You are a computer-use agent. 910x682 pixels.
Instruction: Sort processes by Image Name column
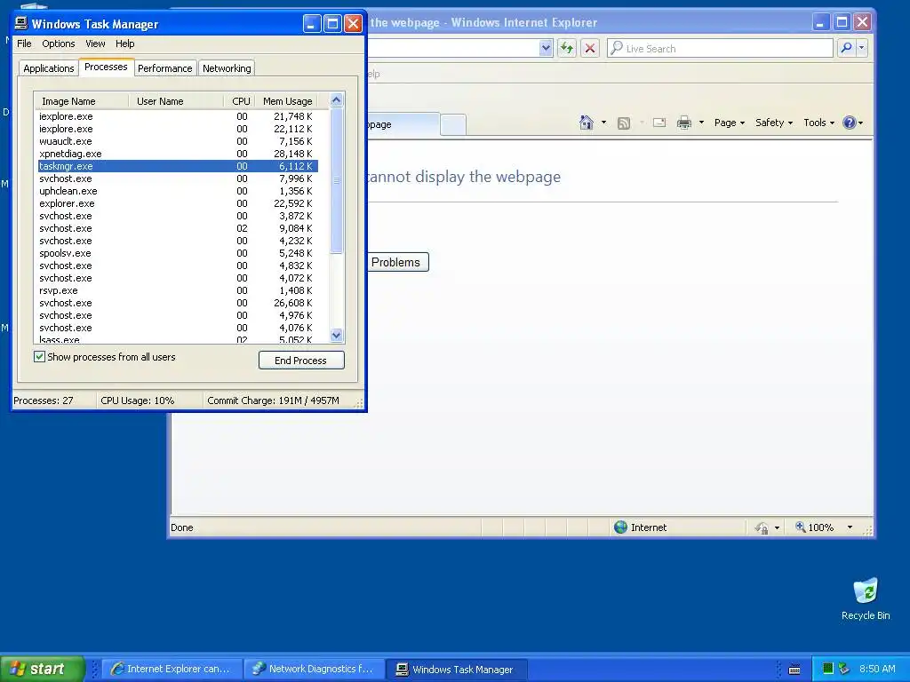[81, 101]
